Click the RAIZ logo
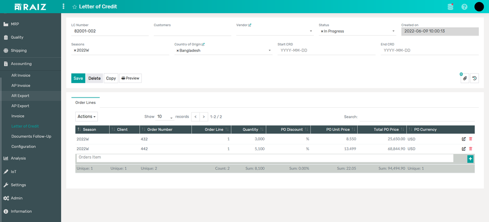489x222 pixels. [x=30, y=6]
